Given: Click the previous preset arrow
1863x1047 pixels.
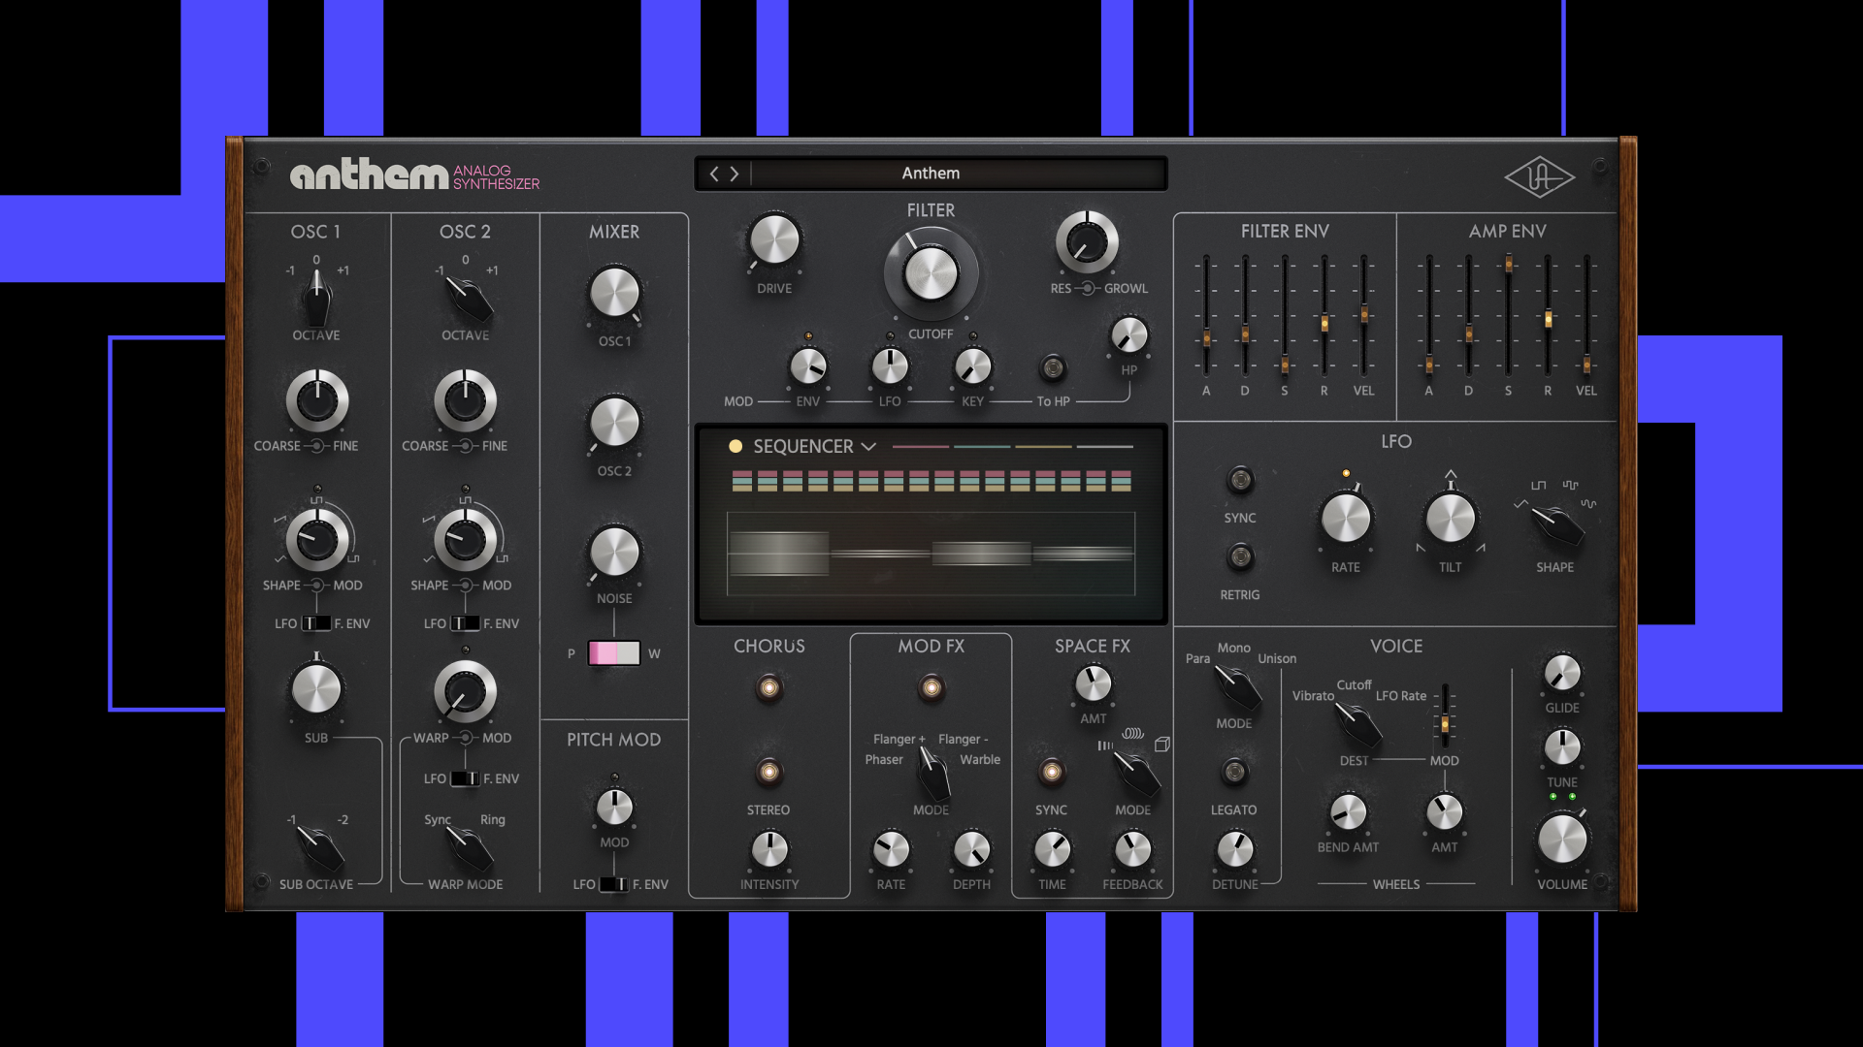Looking at the screenshot, I should 714,174.
